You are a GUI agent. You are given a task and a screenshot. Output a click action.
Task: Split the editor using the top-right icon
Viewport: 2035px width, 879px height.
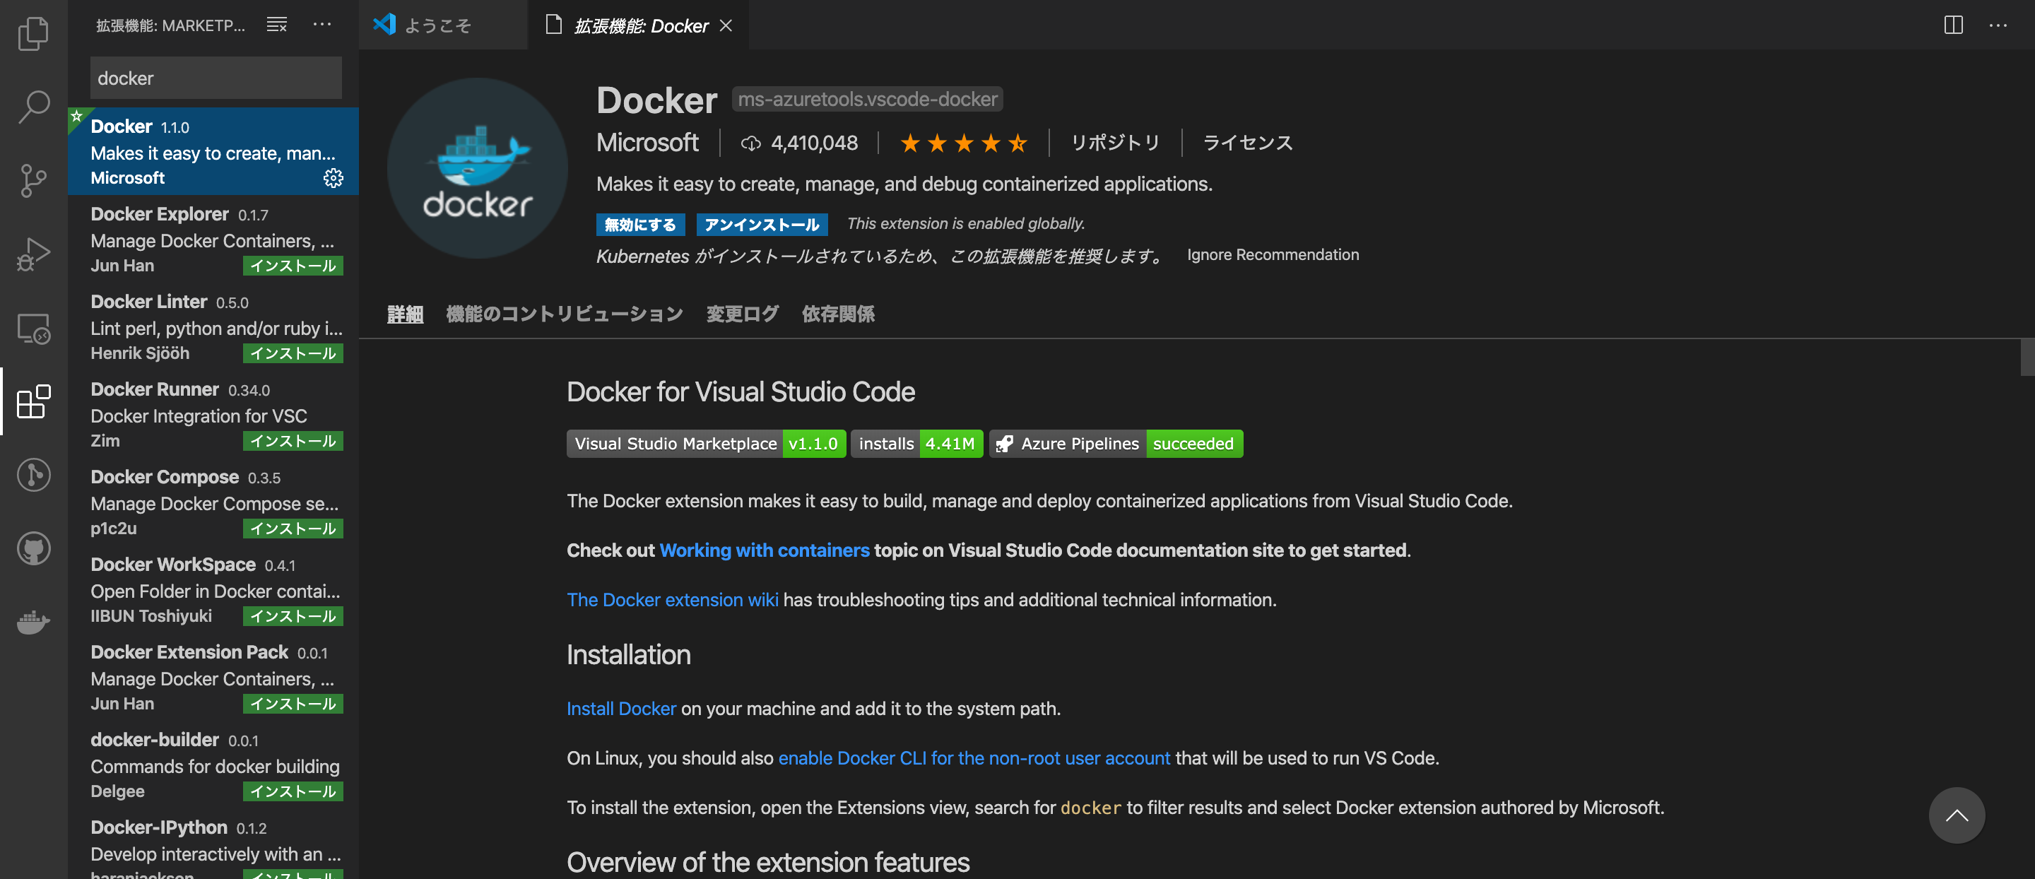1953,25
